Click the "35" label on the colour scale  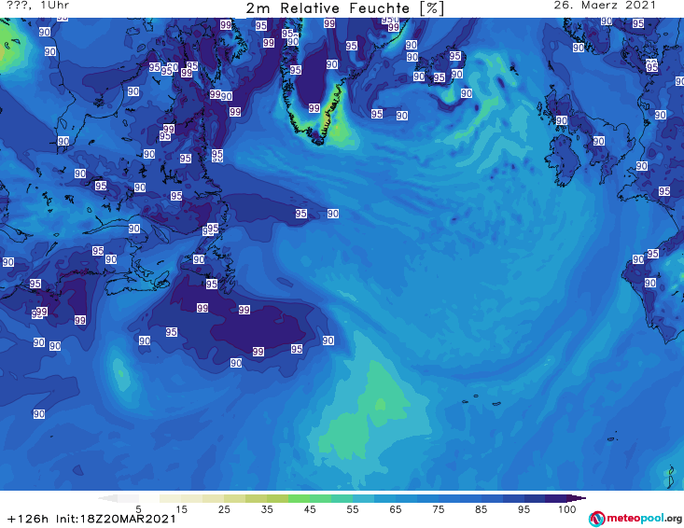click(x=267, y=509)
